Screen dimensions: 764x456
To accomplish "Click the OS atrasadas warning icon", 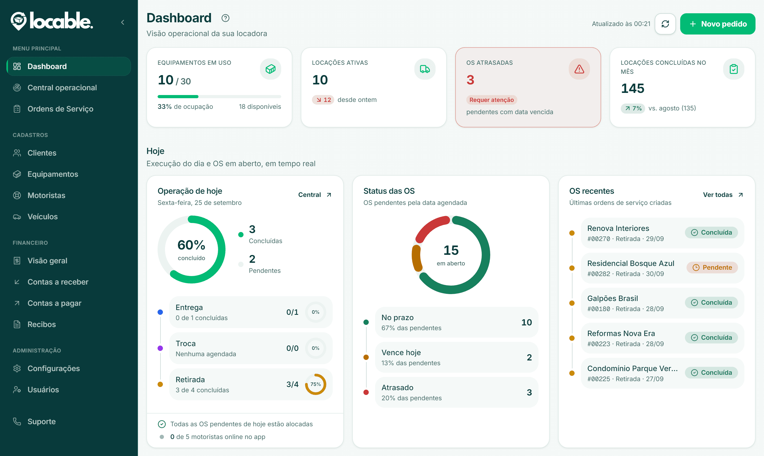I will coord(579,69).
